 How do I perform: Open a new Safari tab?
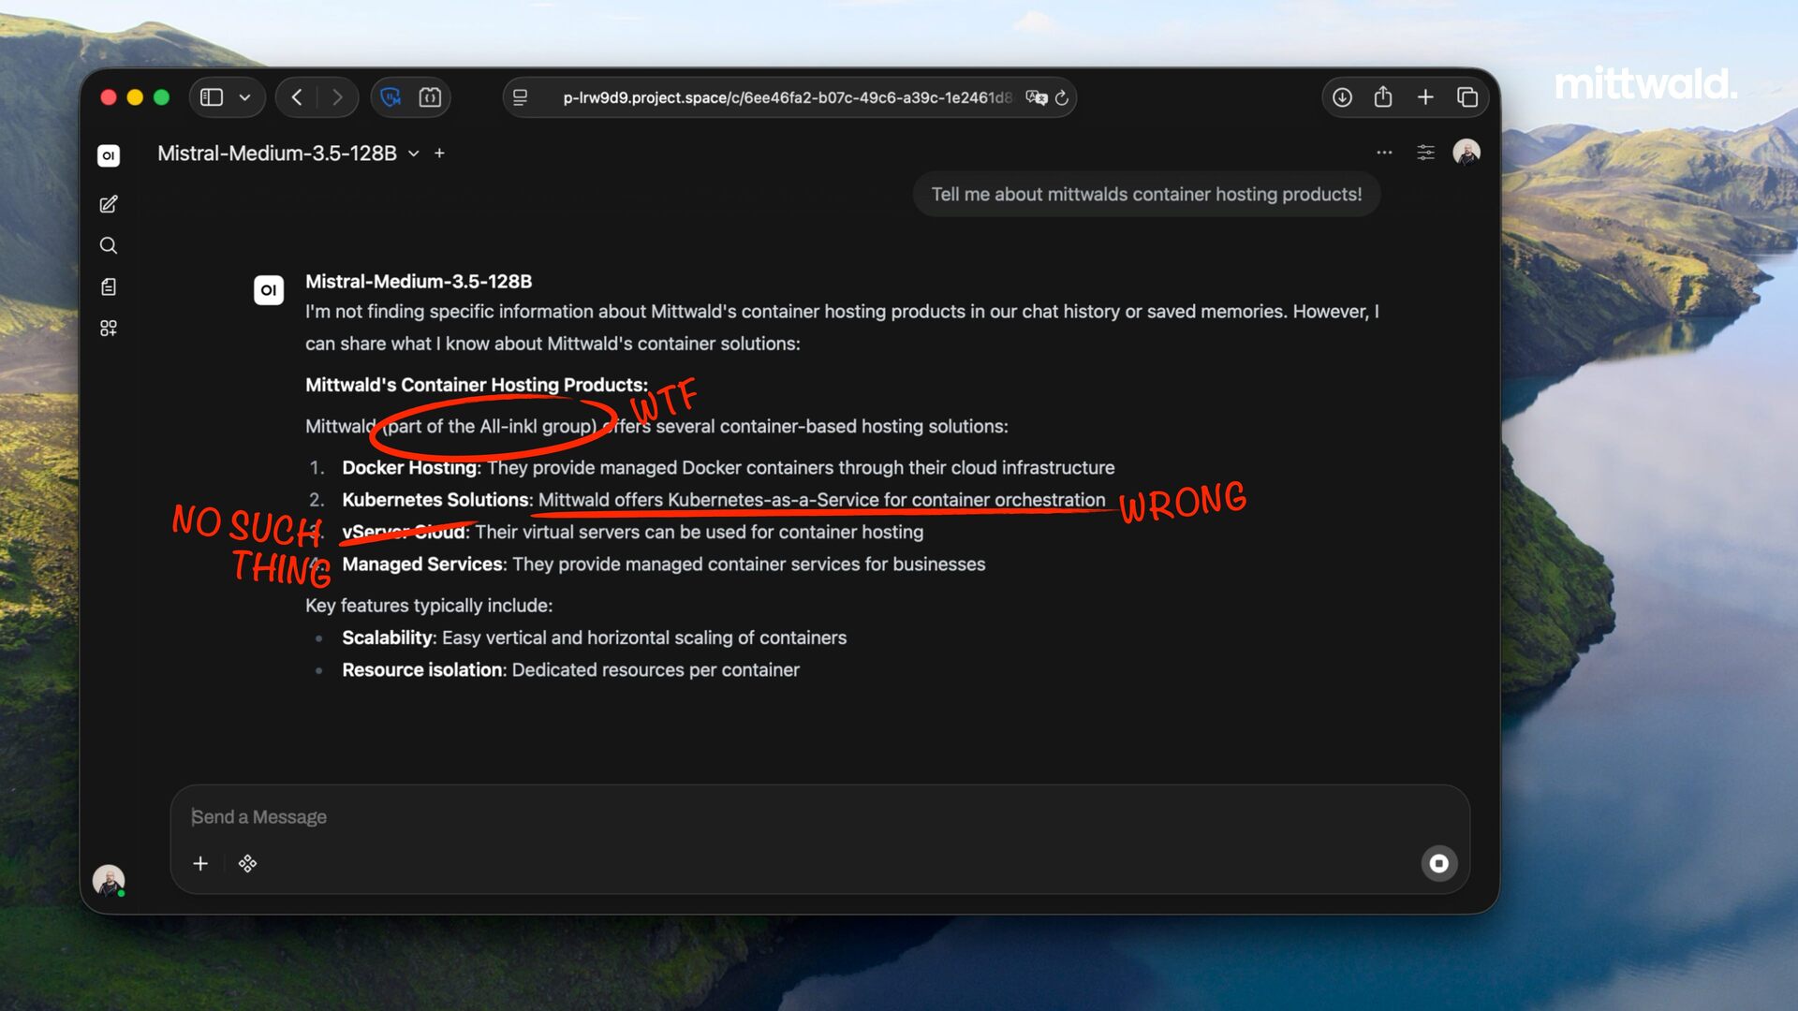[1425, 97]
